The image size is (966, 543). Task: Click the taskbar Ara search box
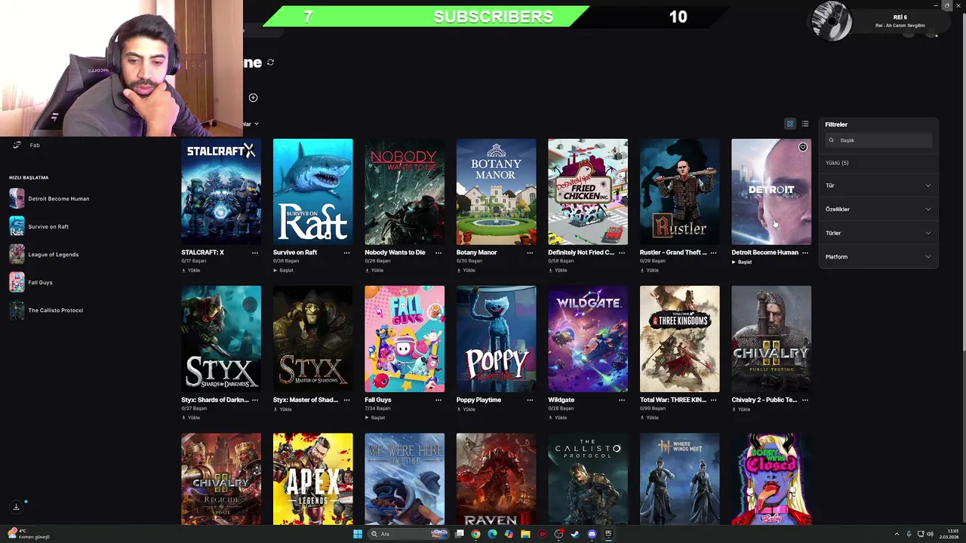[408, 534]
